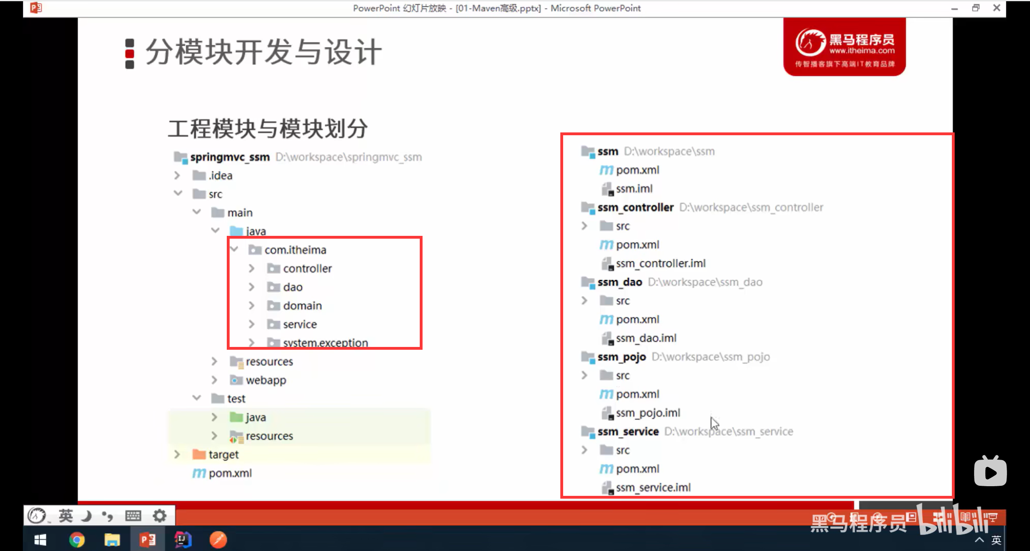Open the IME settings gear icon
1030x551 pixels.
pyautogui.click(x=160, y=516)
